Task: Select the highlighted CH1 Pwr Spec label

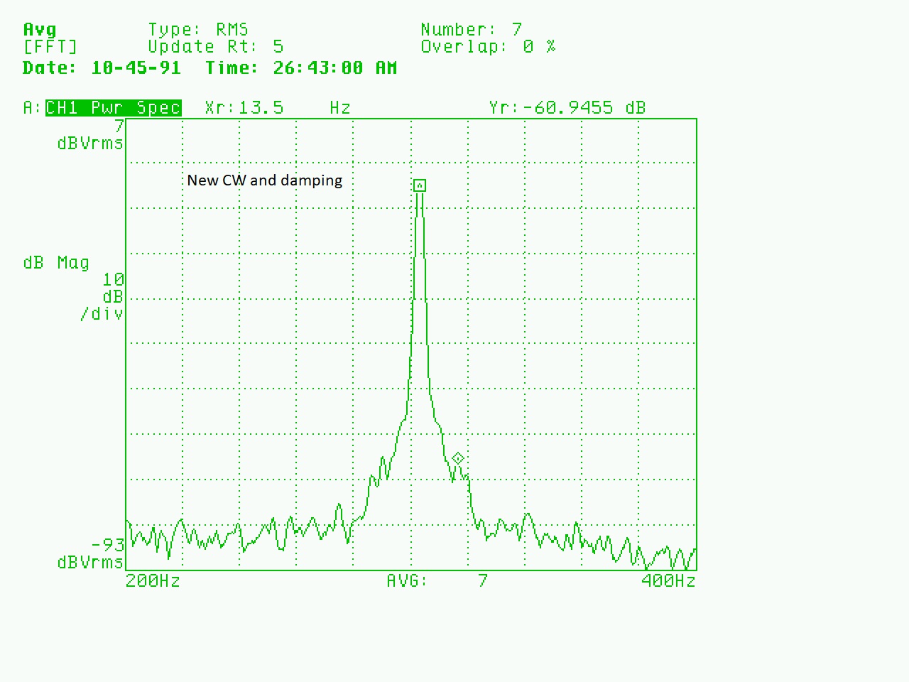Action: [x=114, y=108]
